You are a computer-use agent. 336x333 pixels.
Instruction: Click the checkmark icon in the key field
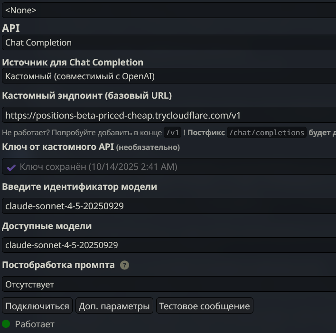[x=11, y=167]
